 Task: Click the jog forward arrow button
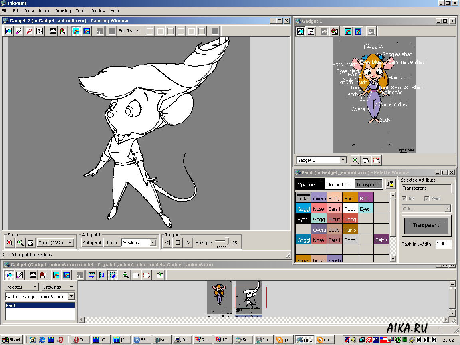188,243
